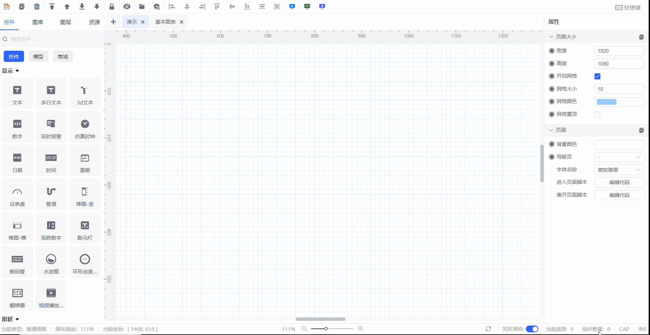Click the hide visibility eye-slash icon
Viewport: 650px width, 335px height.
127,6
